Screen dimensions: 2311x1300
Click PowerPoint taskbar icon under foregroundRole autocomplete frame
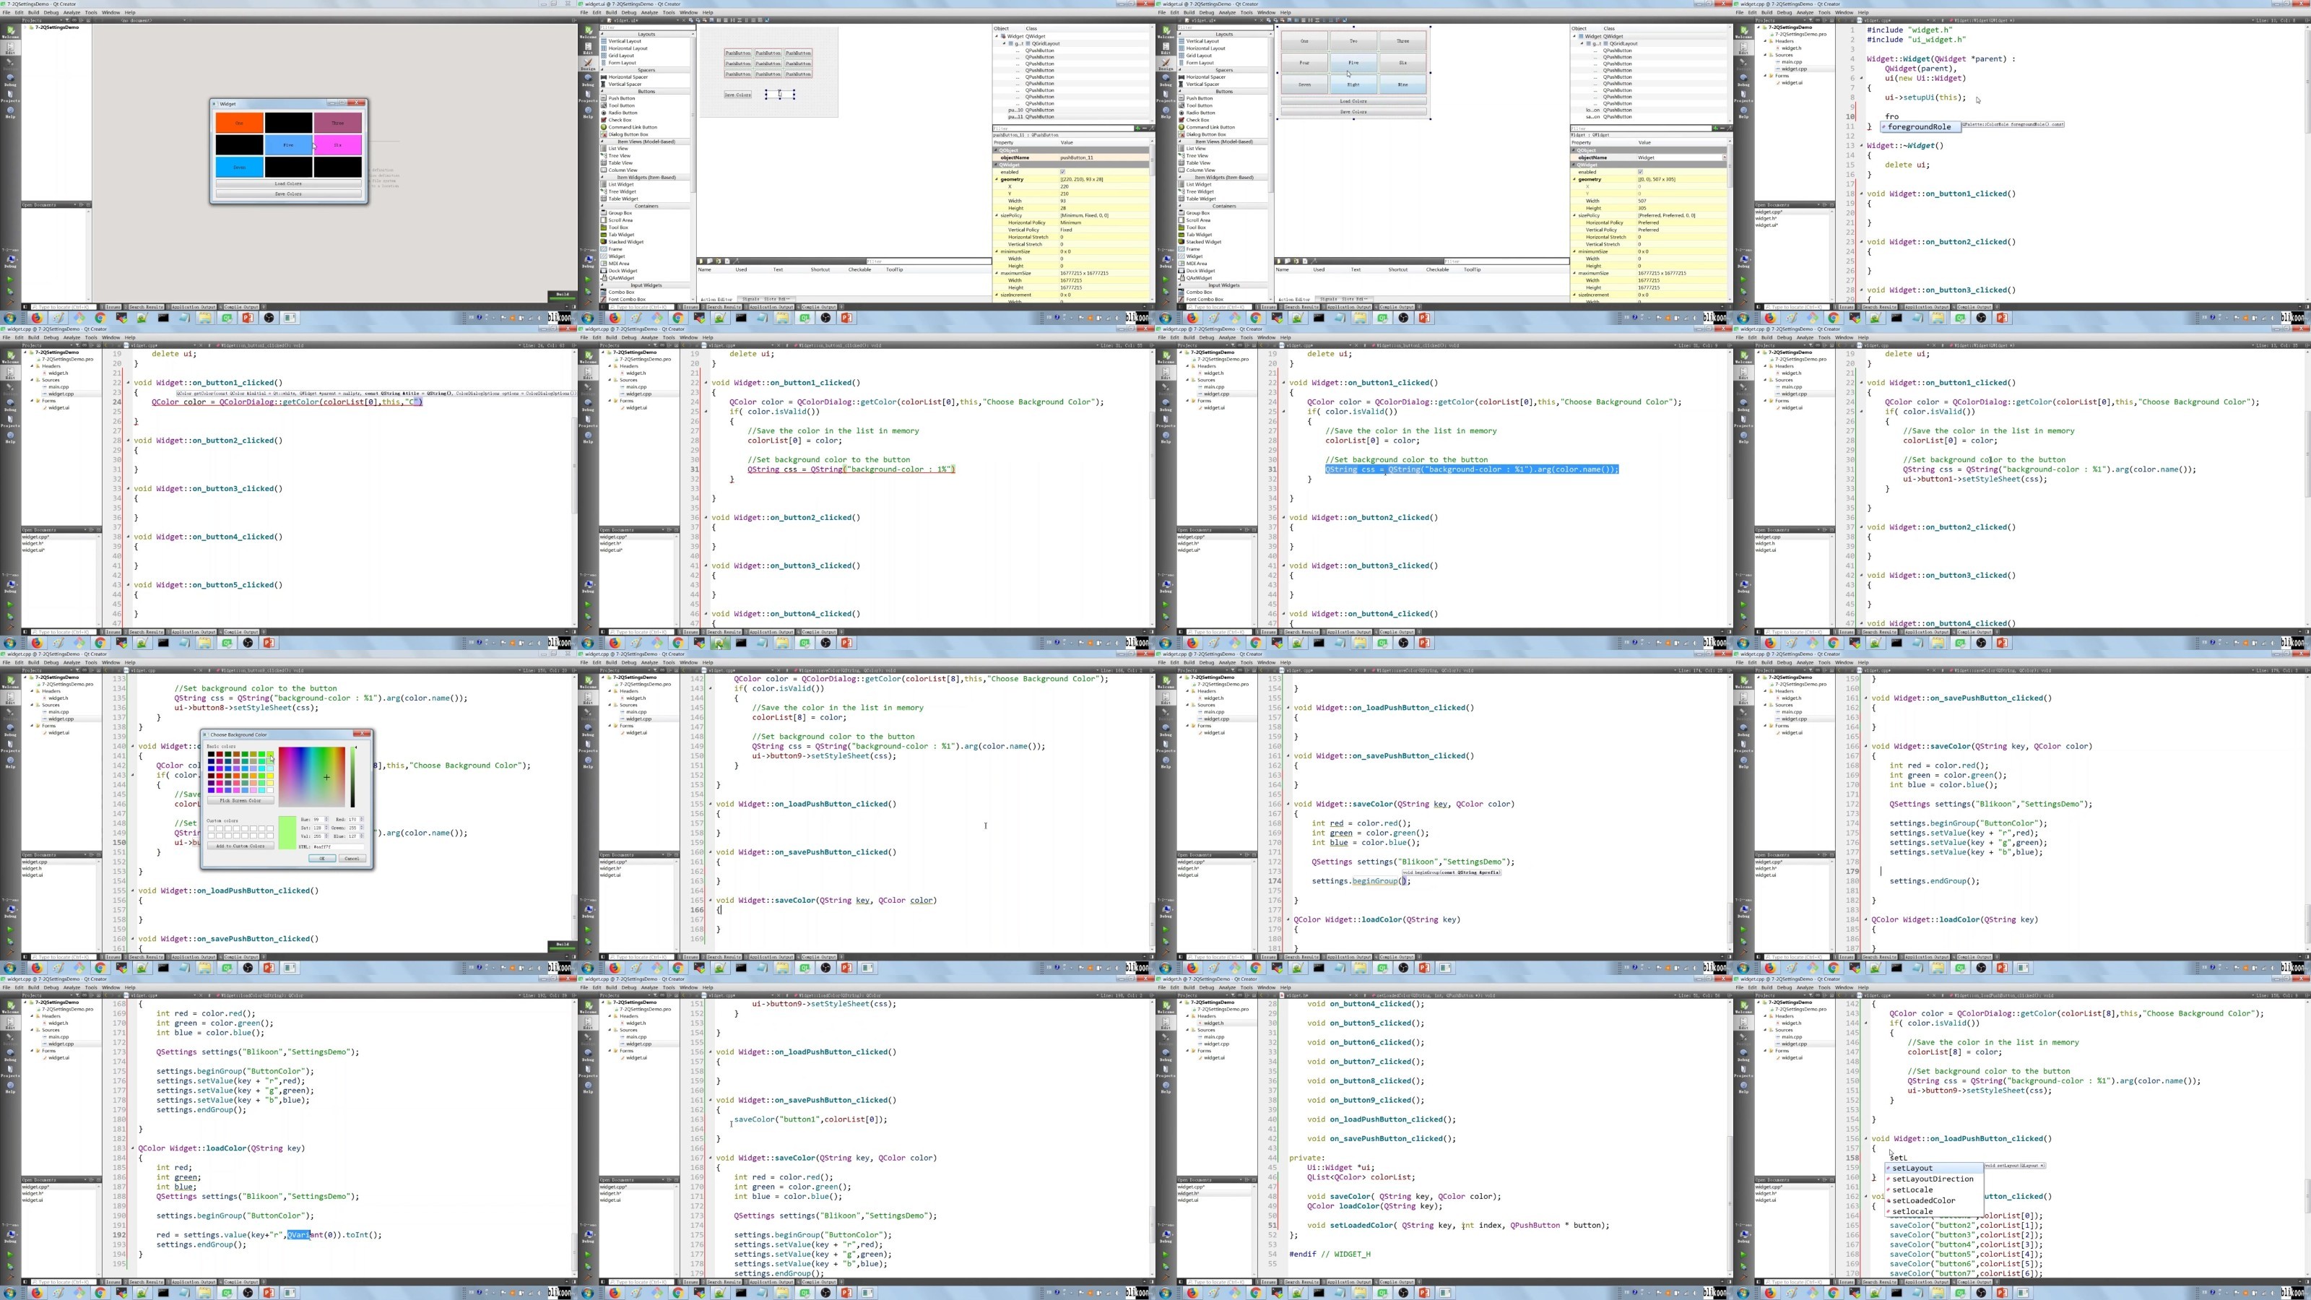(x=2001, y=318)
